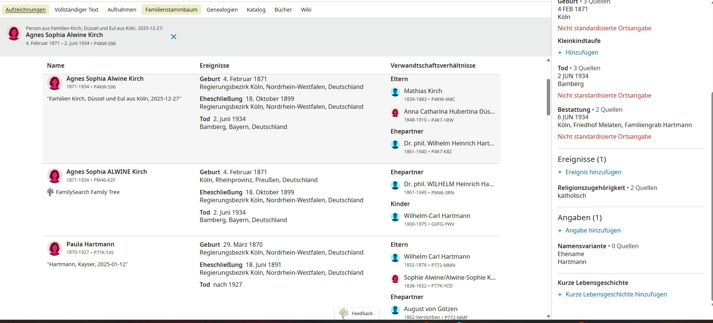
Task: Click the results list scrollbar down arrow
Action: [548, 317]
